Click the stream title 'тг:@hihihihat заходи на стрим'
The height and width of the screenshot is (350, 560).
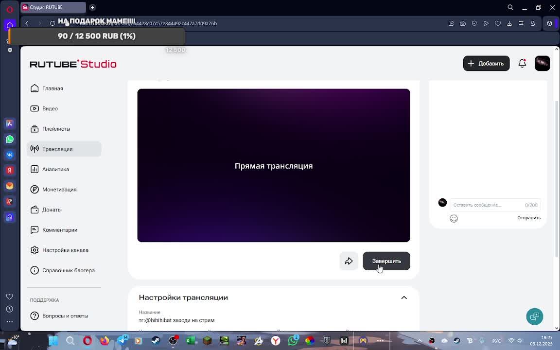pyautogui.click(x=176, y=320)
